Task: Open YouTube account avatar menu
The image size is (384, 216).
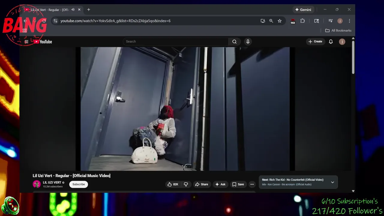Action: pos(342,42)
